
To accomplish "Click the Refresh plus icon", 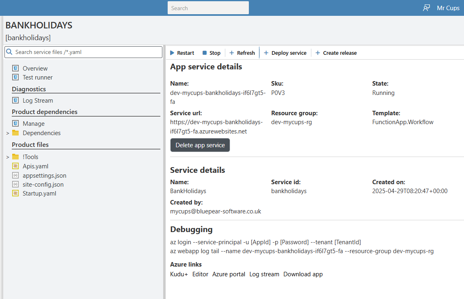I will coord(232,53).
